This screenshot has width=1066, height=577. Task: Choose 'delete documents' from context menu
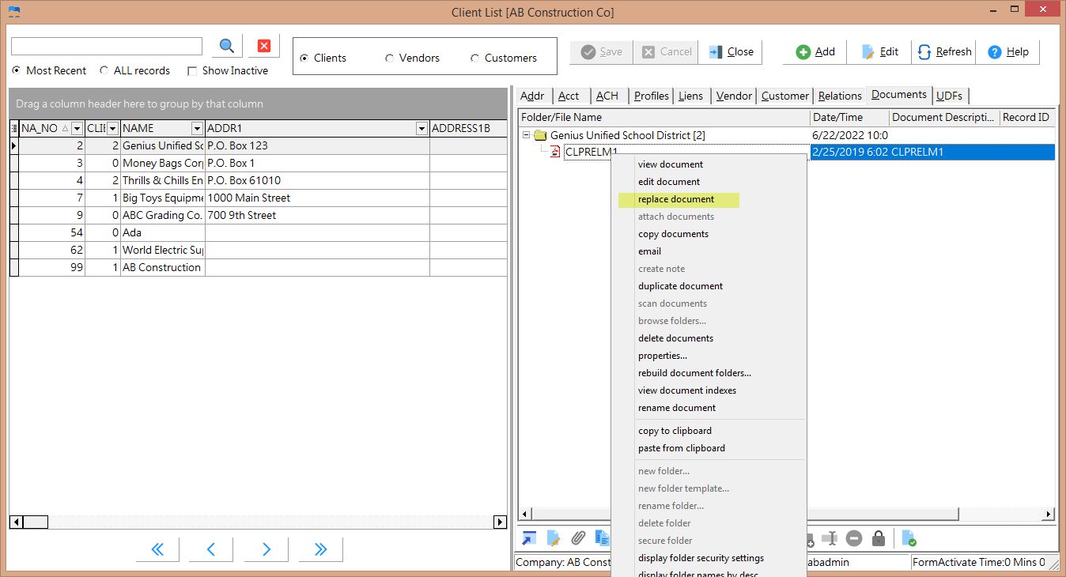(675, 338)
